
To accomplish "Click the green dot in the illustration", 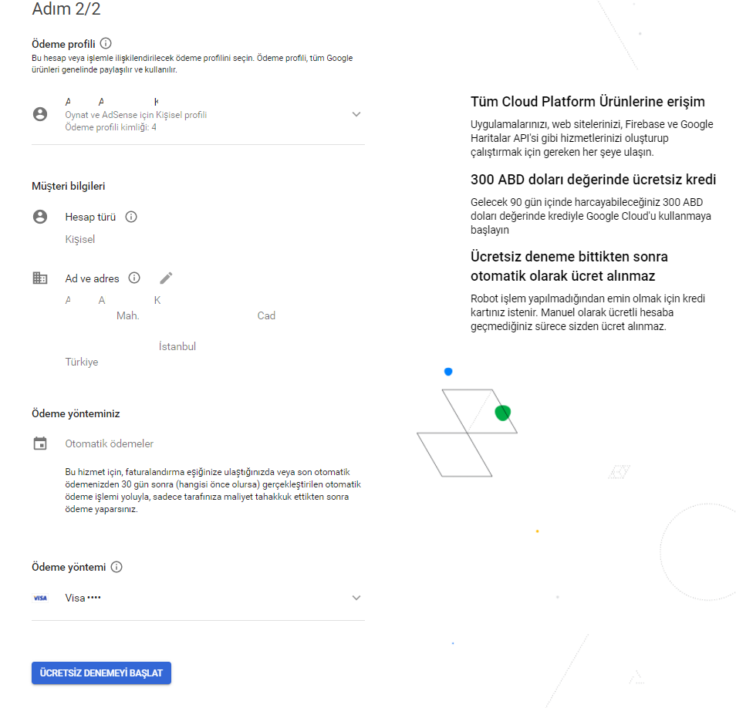I will coord(503,413).
